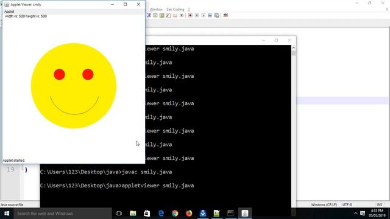This screenshot has width=390, height=219.
Task: Close the command prompt window
Action: tap(289, 40)
